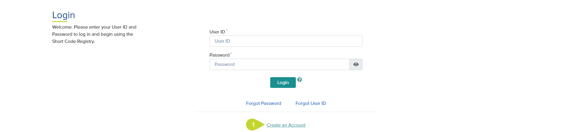Open the help question mark beside Login

pyautogui.click(x=300, y=80)
